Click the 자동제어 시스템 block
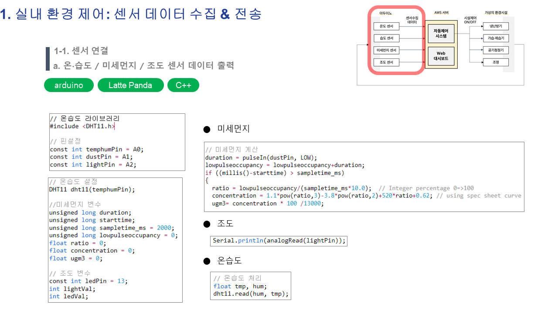558x314 pixels. [x=441, y=34]
